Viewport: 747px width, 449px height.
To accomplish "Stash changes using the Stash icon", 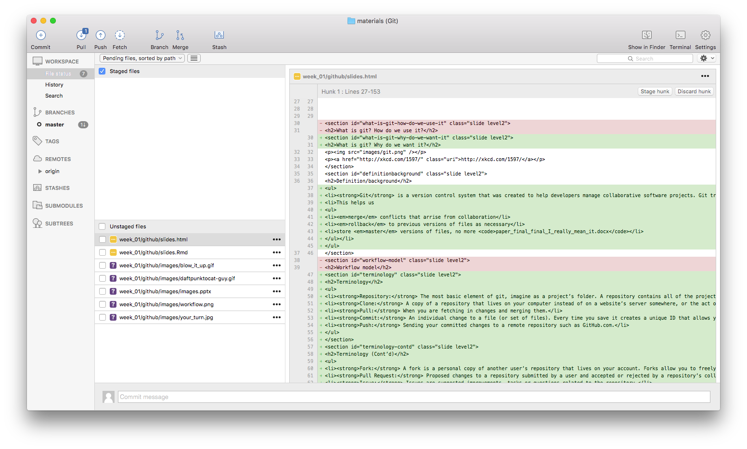I will [219, 36].
